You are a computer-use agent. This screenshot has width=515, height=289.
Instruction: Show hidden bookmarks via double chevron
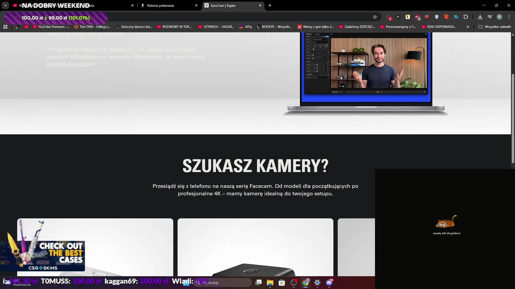coord(468,27)
